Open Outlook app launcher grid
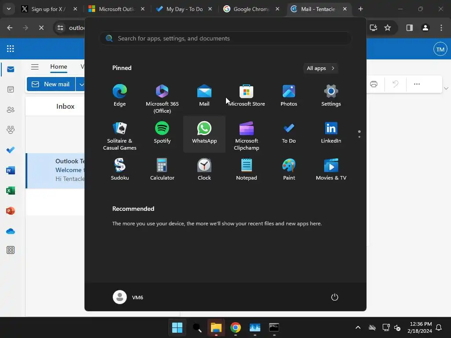This screenshot has height=338, width=451. [x=11, y=48]
